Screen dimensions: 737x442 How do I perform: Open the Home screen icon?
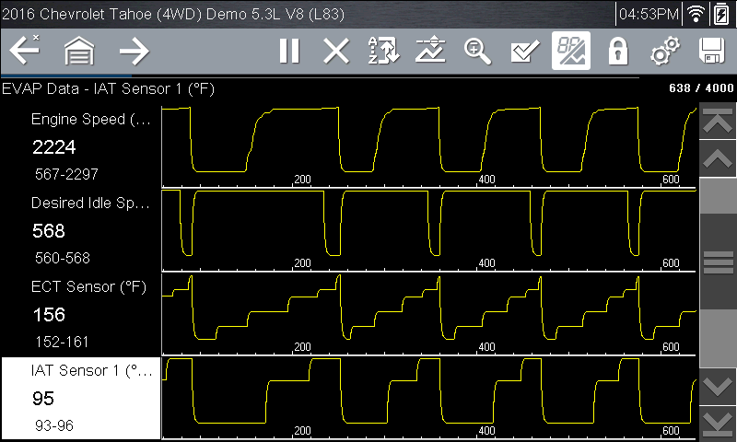tap(79, 52)
